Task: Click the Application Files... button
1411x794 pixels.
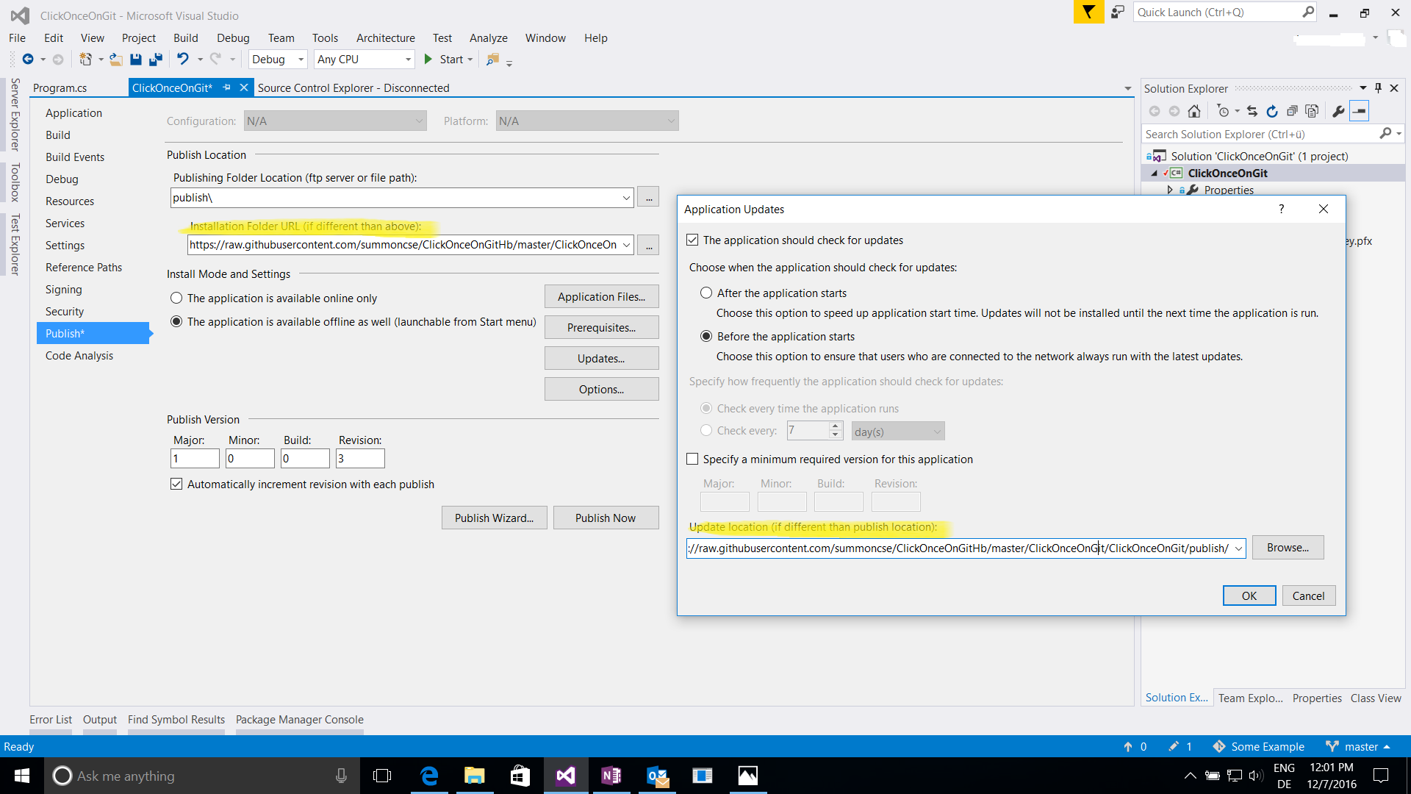Action: pyautogui.click(x=601, y=296)
